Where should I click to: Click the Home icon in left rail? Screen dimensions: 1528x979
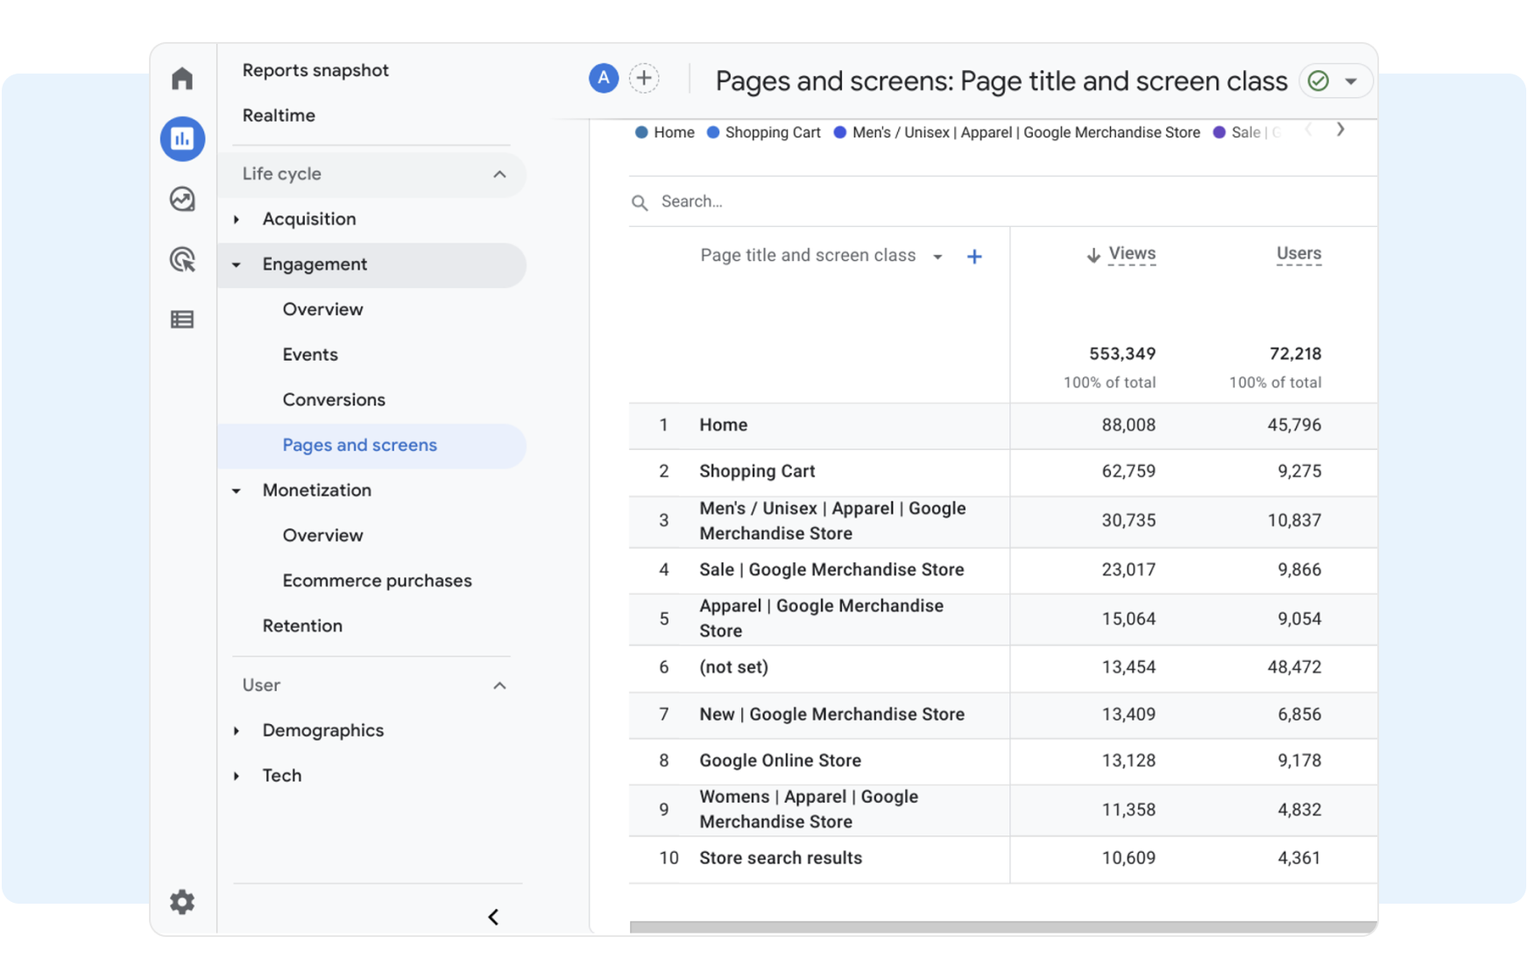point(182,79)
